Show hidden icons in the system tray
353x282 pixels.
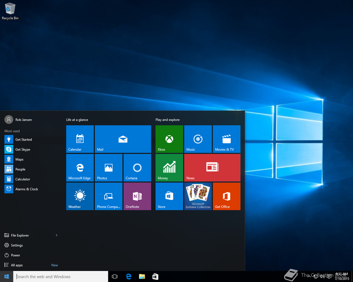click(309, 276)
